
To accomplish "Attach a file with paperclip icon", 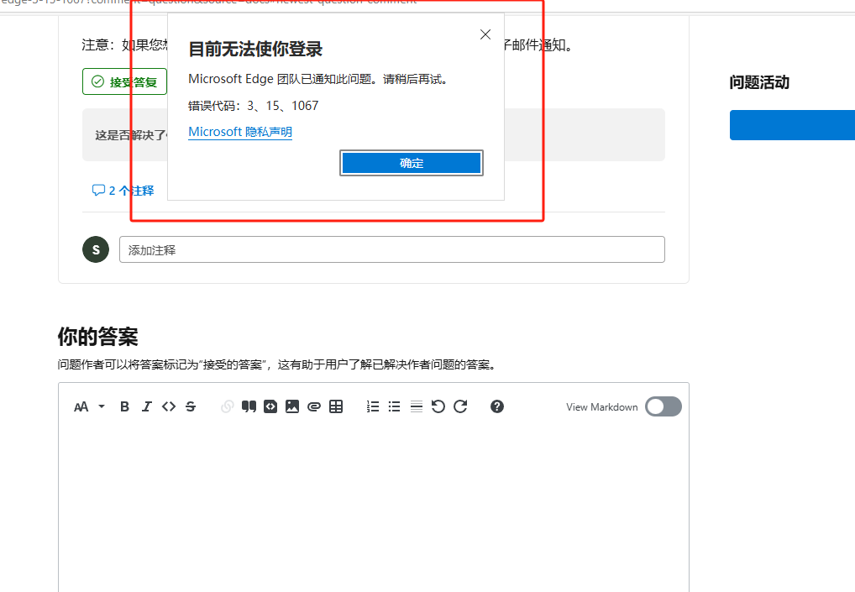I will 314,406.
